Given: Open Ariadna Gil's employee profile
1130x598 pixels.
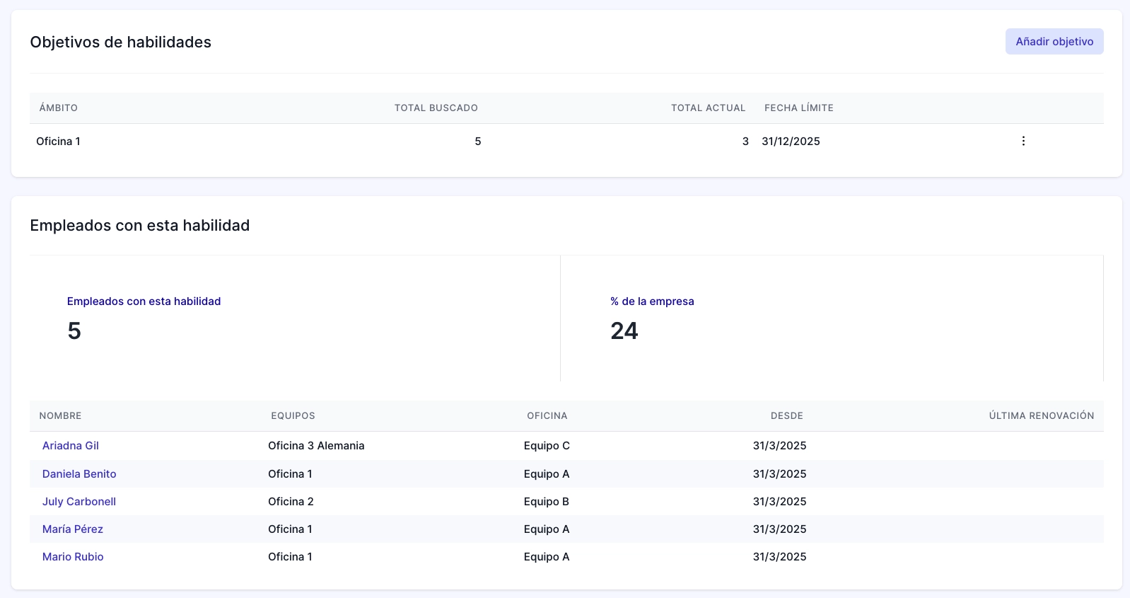Looking at the screenshot, I should pyautogui.click(x=71, y=446).
